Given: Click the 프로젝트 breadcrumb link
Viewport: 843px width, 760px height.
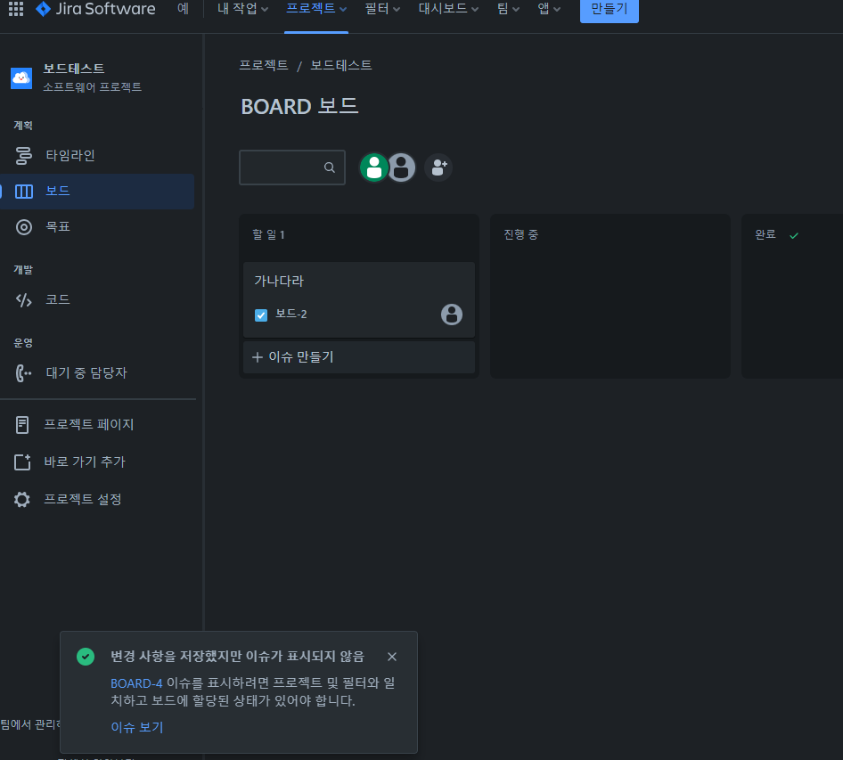Looking at the screenshot, I should (264, 65).
